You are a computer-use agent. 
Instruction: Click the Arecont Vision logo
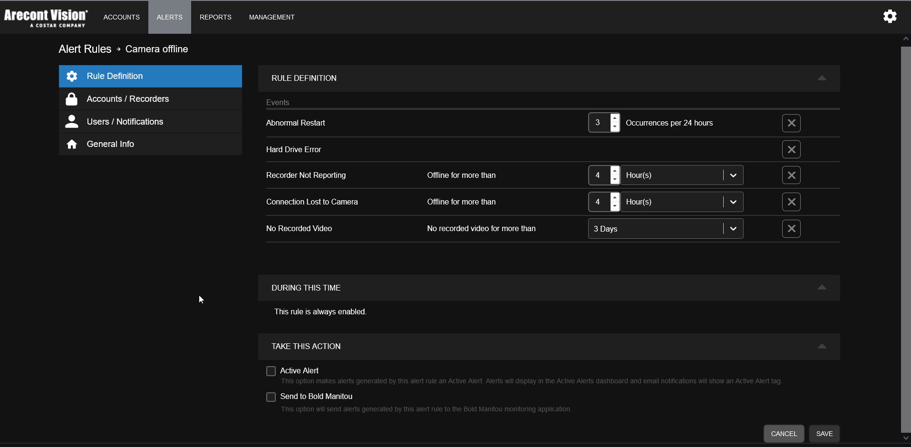click(x=46, y=18)
